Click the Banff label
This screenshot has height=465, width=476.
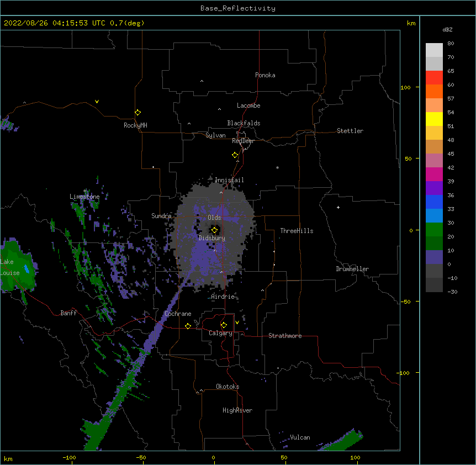pyautogui.click(x=68, y=313)
